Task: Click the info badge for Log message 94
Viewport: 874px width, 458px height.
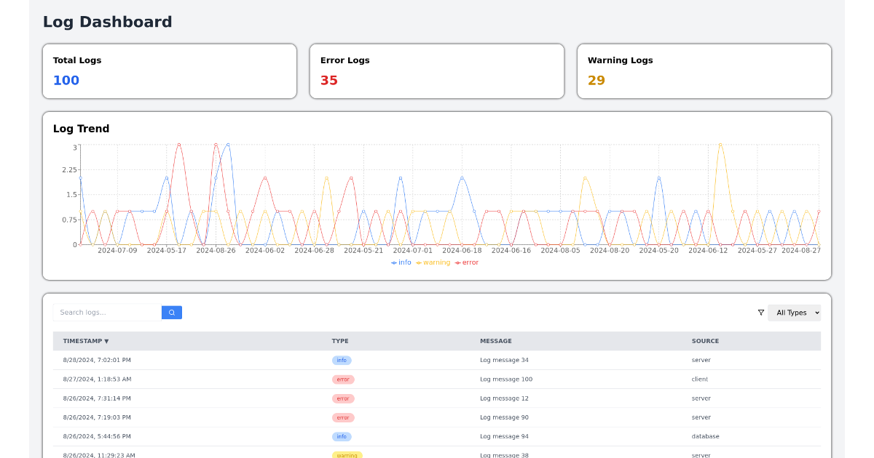Action: [x=342, y=437]
